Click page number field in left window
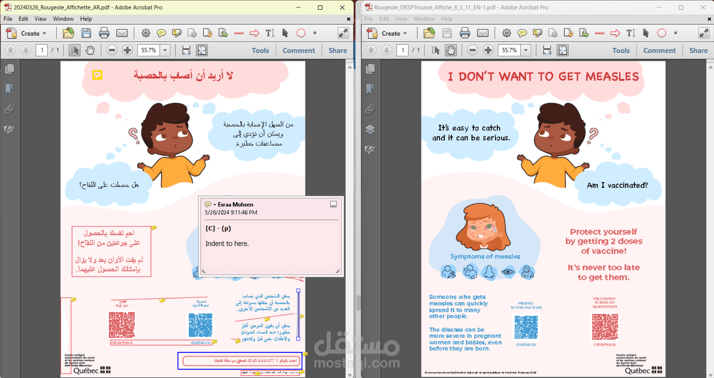This screenshot has height=378, width=714. click(x=42, y=50)
